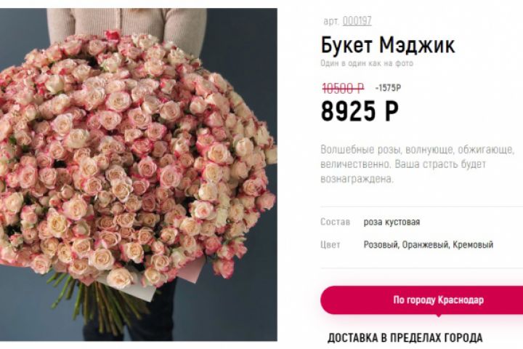Click the Букет Мэджик product title
Viewport: 523px width, 349px height.
tap(388, 45)
